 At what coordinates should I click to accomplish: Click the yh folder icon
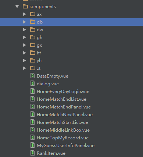click(33, 60)
